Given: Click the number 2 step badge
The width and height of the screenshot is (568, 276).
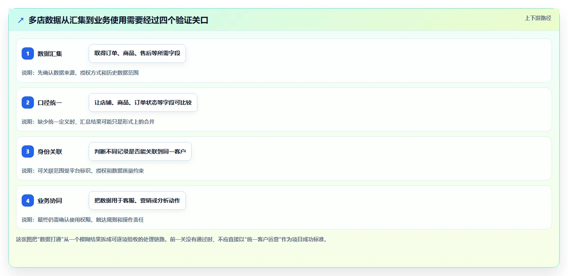Looking at the screenshot, I should tap(28, 102).
